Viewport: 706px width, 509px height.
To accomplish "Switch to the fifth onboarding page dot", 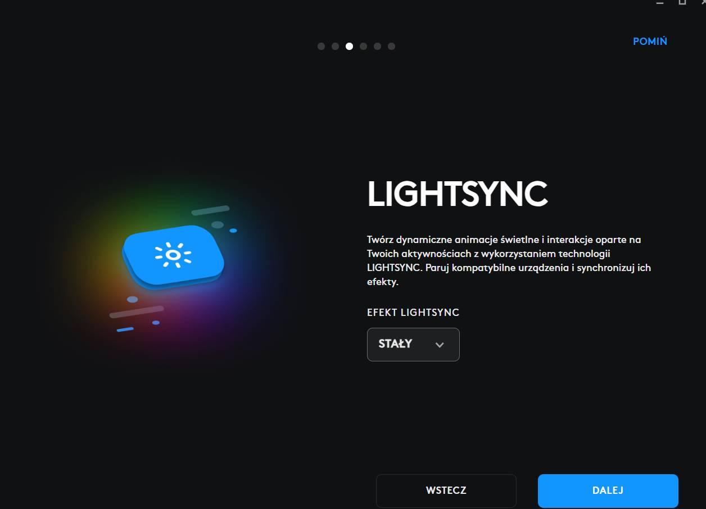I will [x=377, y=46].
